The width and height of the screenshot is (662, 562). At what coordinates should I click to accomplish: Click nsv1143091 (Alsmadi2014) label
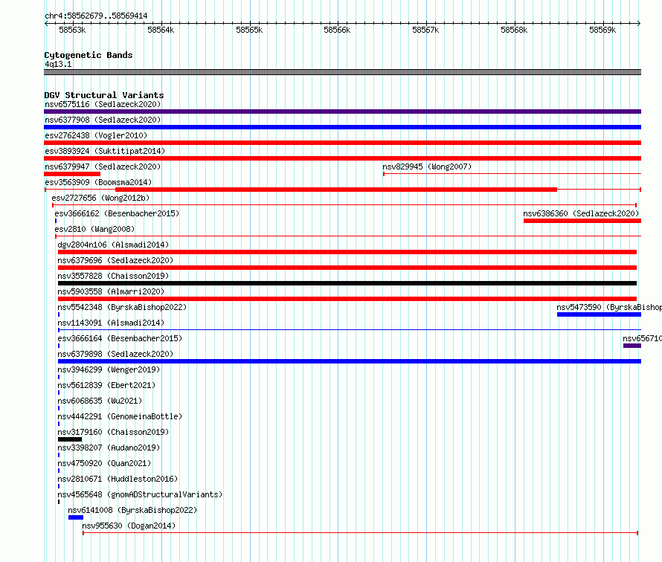point(111,323)
